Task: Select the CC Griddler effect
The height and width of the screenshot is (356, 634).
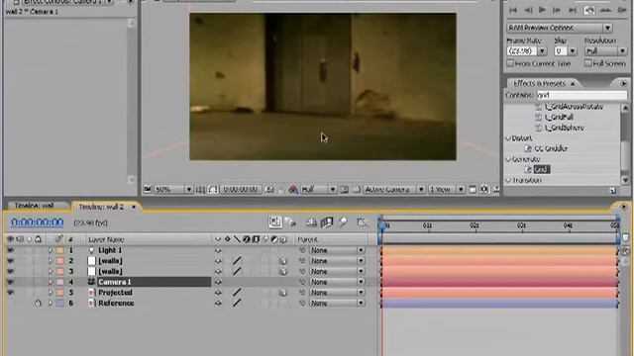Action: coord(551,148)
